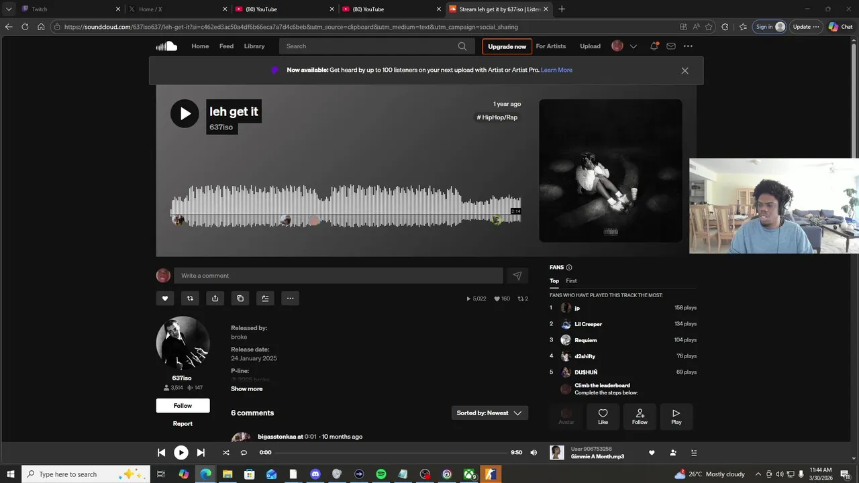Send the comment with arrow icon

517,276
